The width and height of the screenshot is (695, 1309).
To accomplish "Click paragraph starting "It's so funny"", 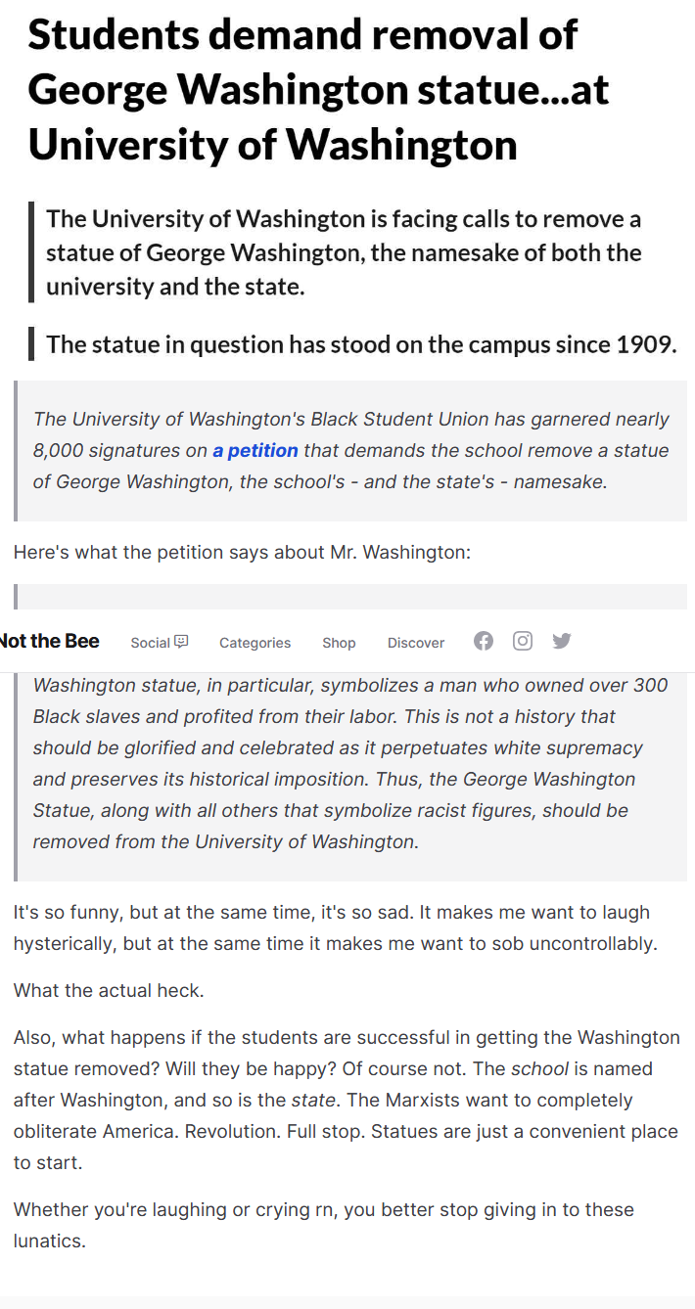I will pyautogui.click(x=331, y=927).
